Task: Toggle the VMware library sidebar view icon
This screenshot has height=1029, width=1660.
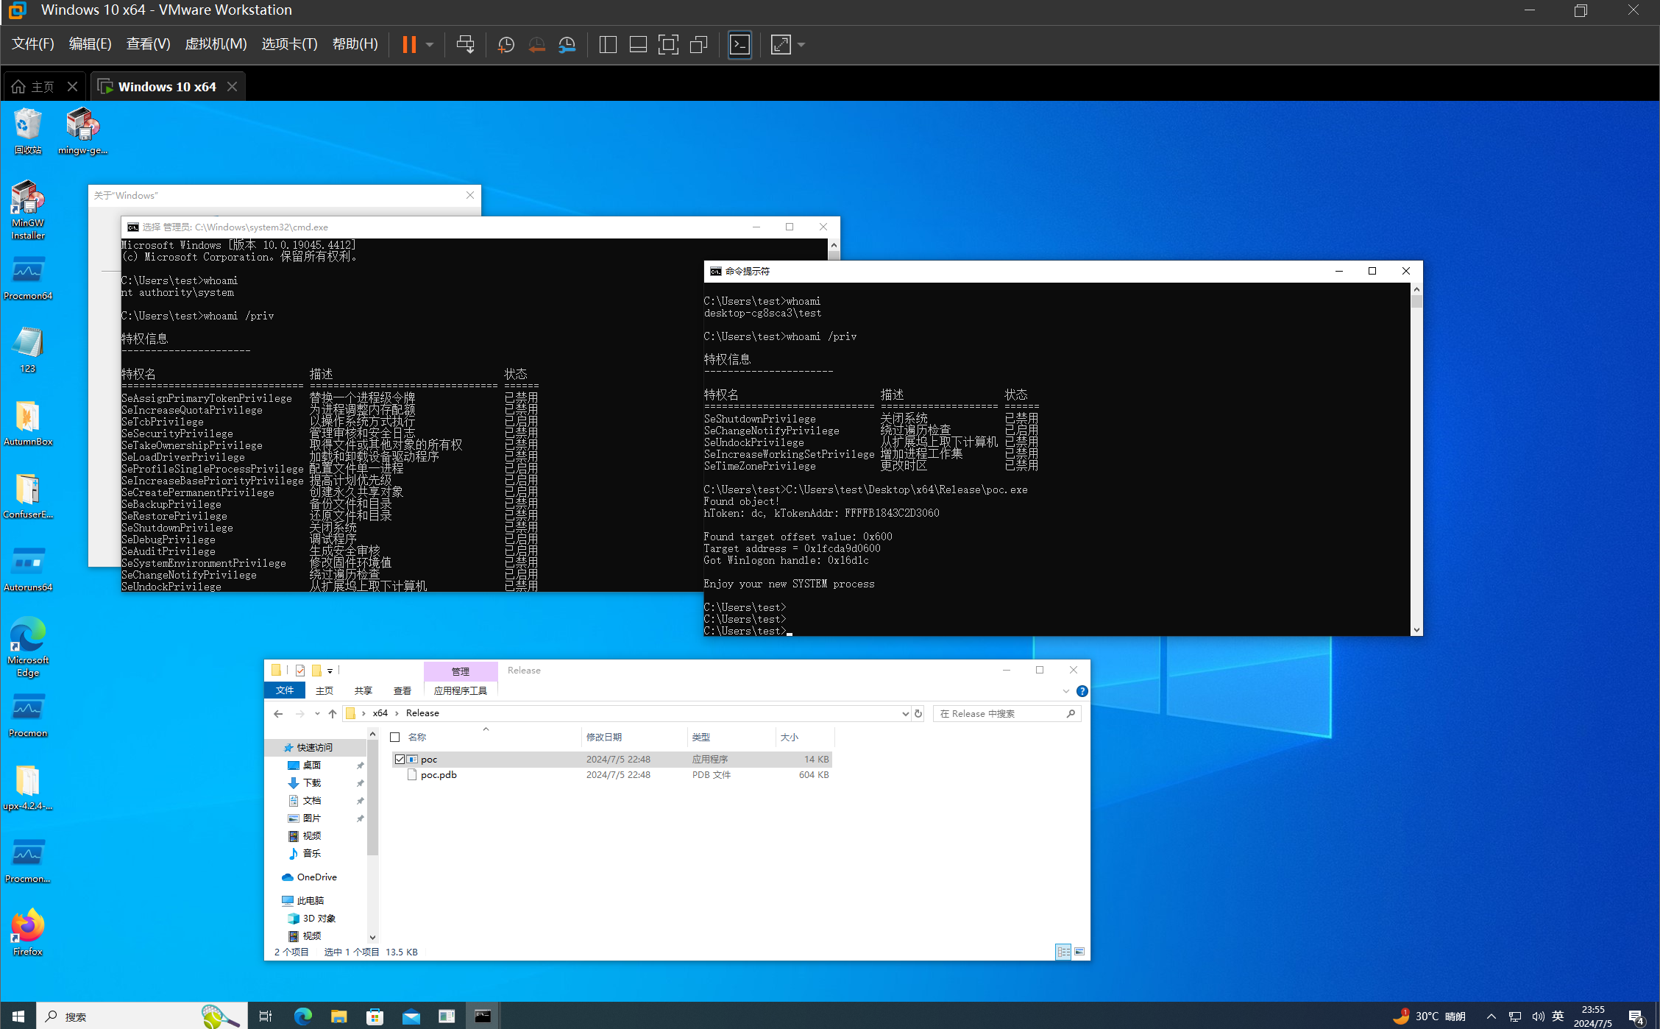Action: pos(608,45)
